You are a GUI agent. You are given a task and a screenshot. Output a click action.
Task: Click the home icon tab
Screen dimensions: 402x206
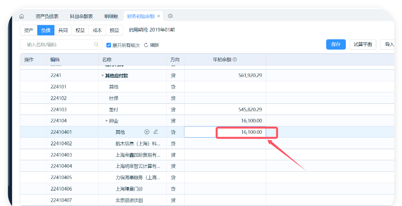click(21, 16)
